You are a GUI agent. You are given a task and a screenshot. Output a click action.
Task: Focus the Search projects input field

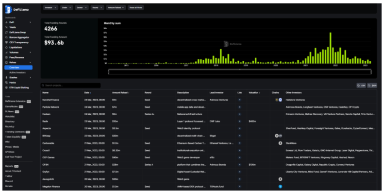[x=70, y=86]
